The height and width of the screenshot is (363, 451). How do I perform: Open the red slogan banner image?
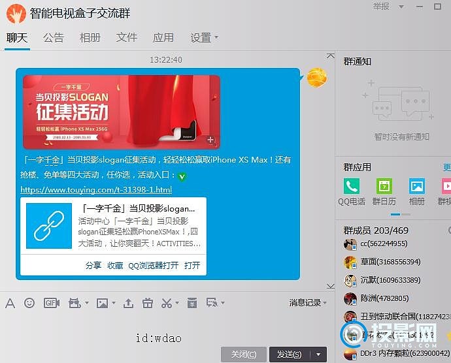point(122,112)
